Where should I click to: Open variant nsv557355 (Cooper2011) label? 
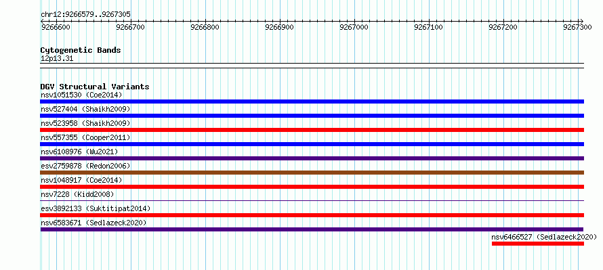[85, 137]
